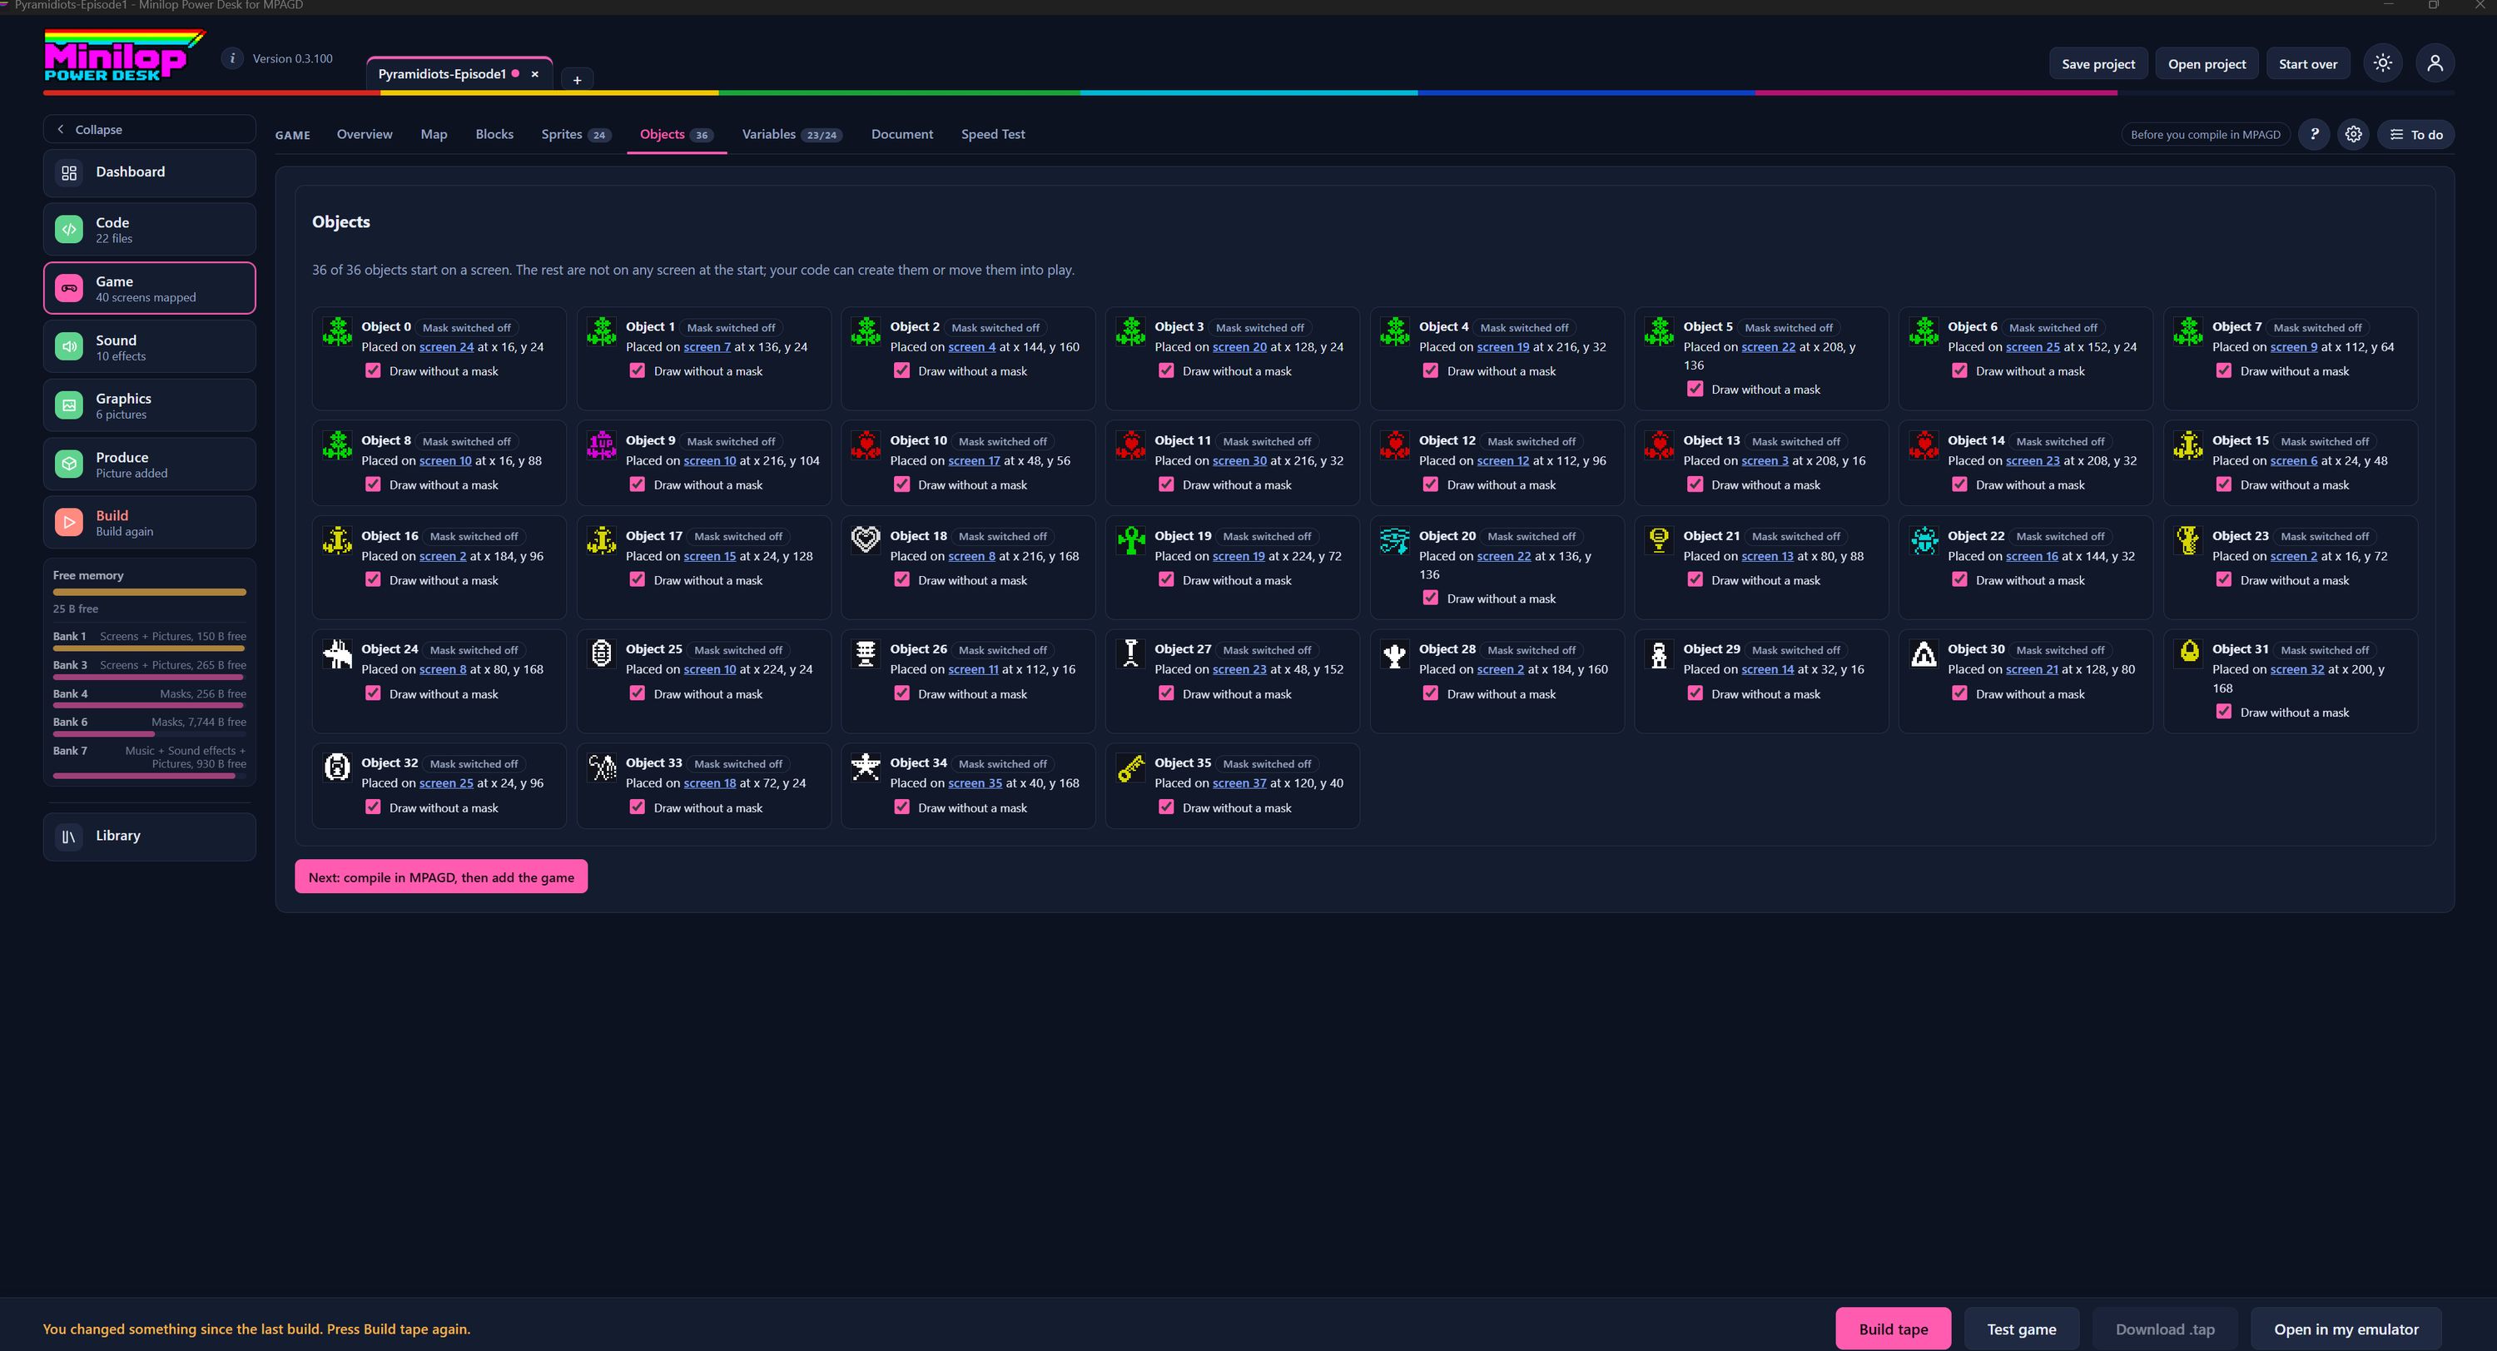Viewport: 2497px width, 1351px height.
Task: Toggle light/dark theme sun icon
Action: (x=2383, y=63)
